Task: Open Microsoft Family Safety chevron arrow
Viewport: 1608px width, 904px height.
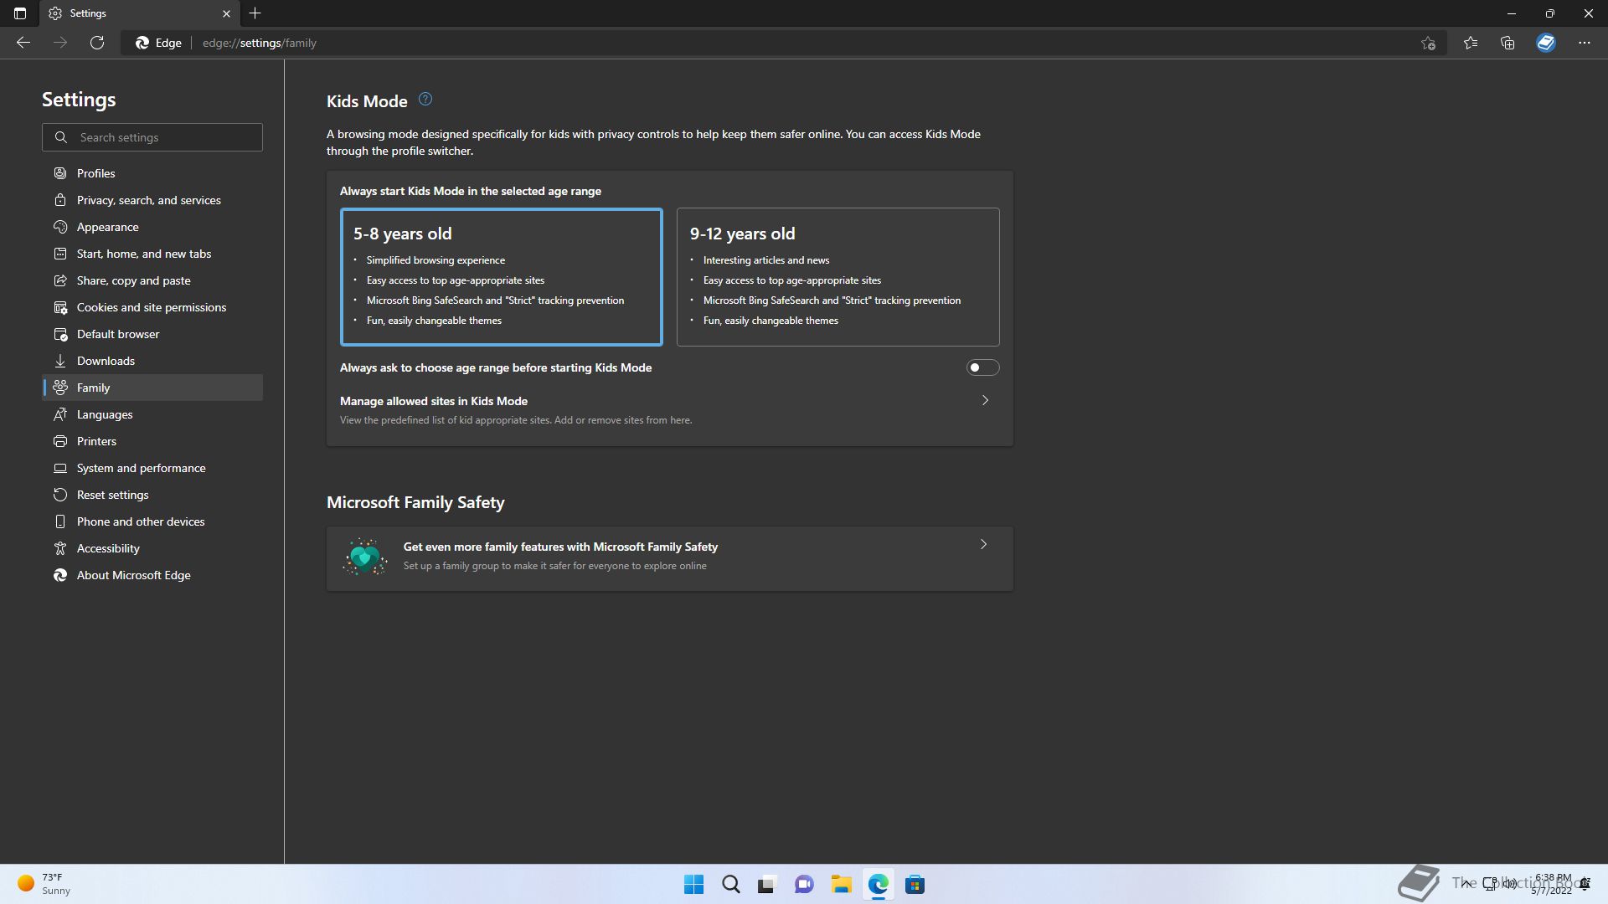Action: click(984, 545)
